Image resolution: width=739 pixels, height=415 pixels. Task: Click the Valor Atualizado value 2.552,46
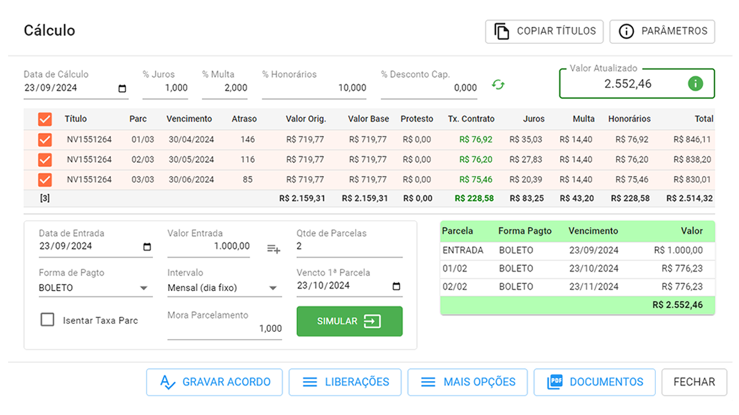coord(628,84)
